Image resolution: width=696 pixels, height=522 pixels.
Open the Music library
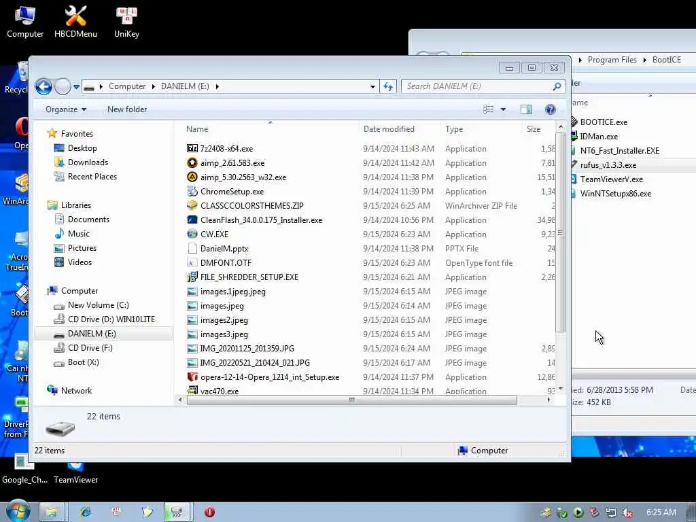(x=79, y=234)
